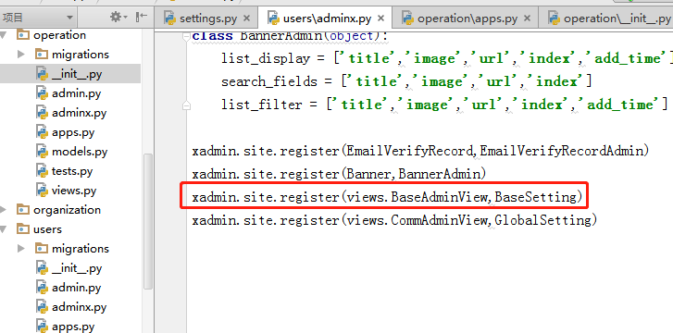The image size is (673, 333).
Task: Expand the organization folder
Action: click(4, 210)
